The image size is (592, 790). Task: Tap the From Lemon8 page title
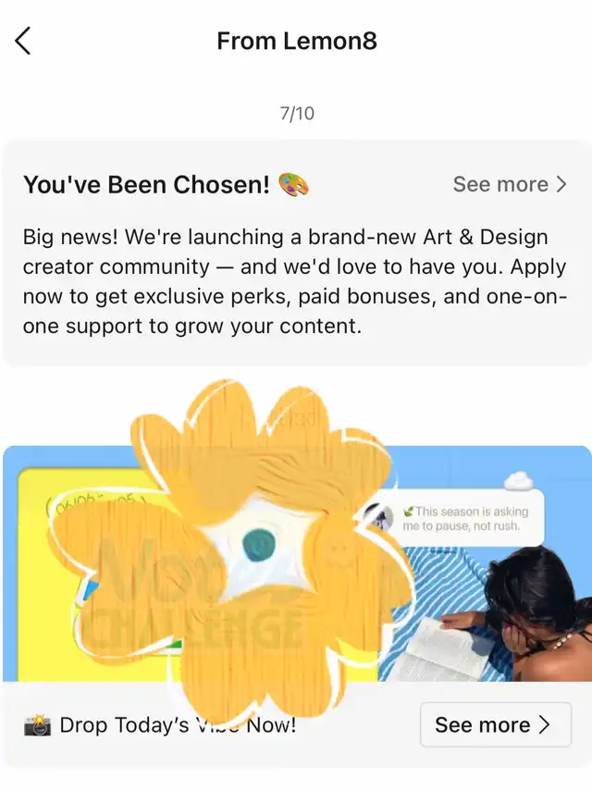pyautogui.click(x=297, y=41)
